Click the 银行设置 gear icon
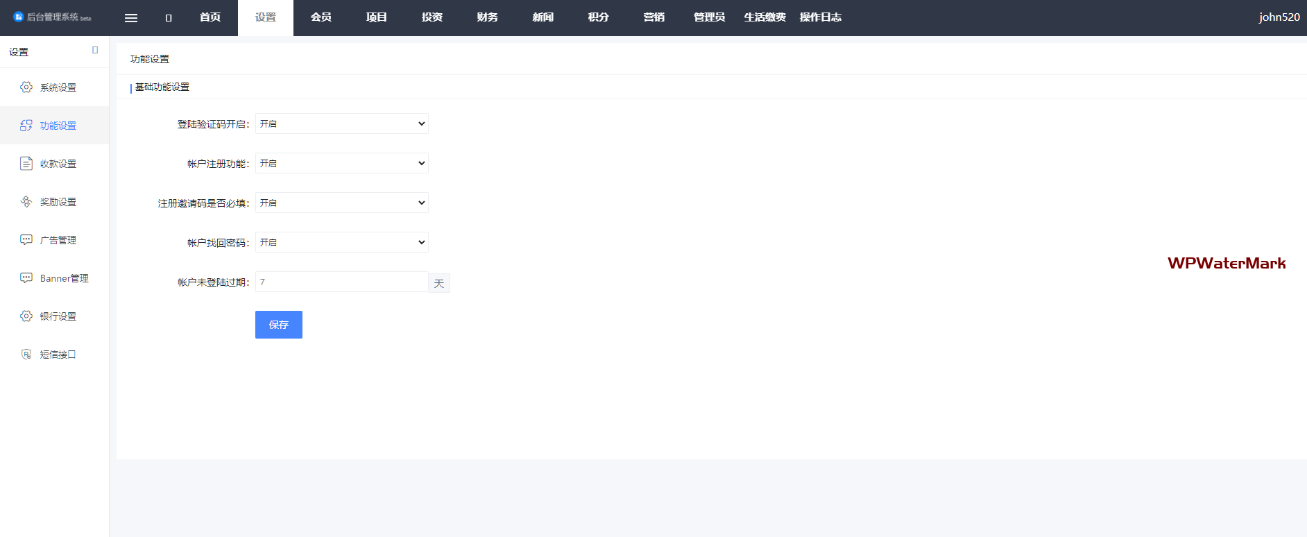This screenshot has height=537, width=1307. (26, 316)
